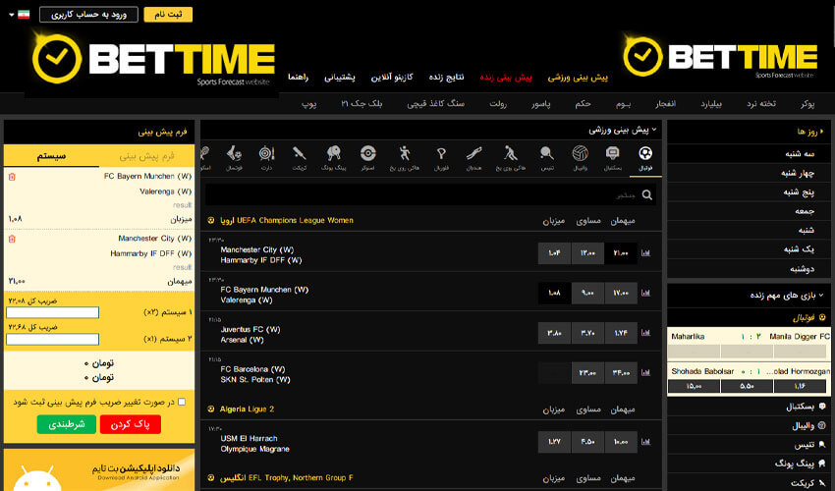Screen dimensions: 835x491
Task: Open the support menu item
Action: [340, 78]
